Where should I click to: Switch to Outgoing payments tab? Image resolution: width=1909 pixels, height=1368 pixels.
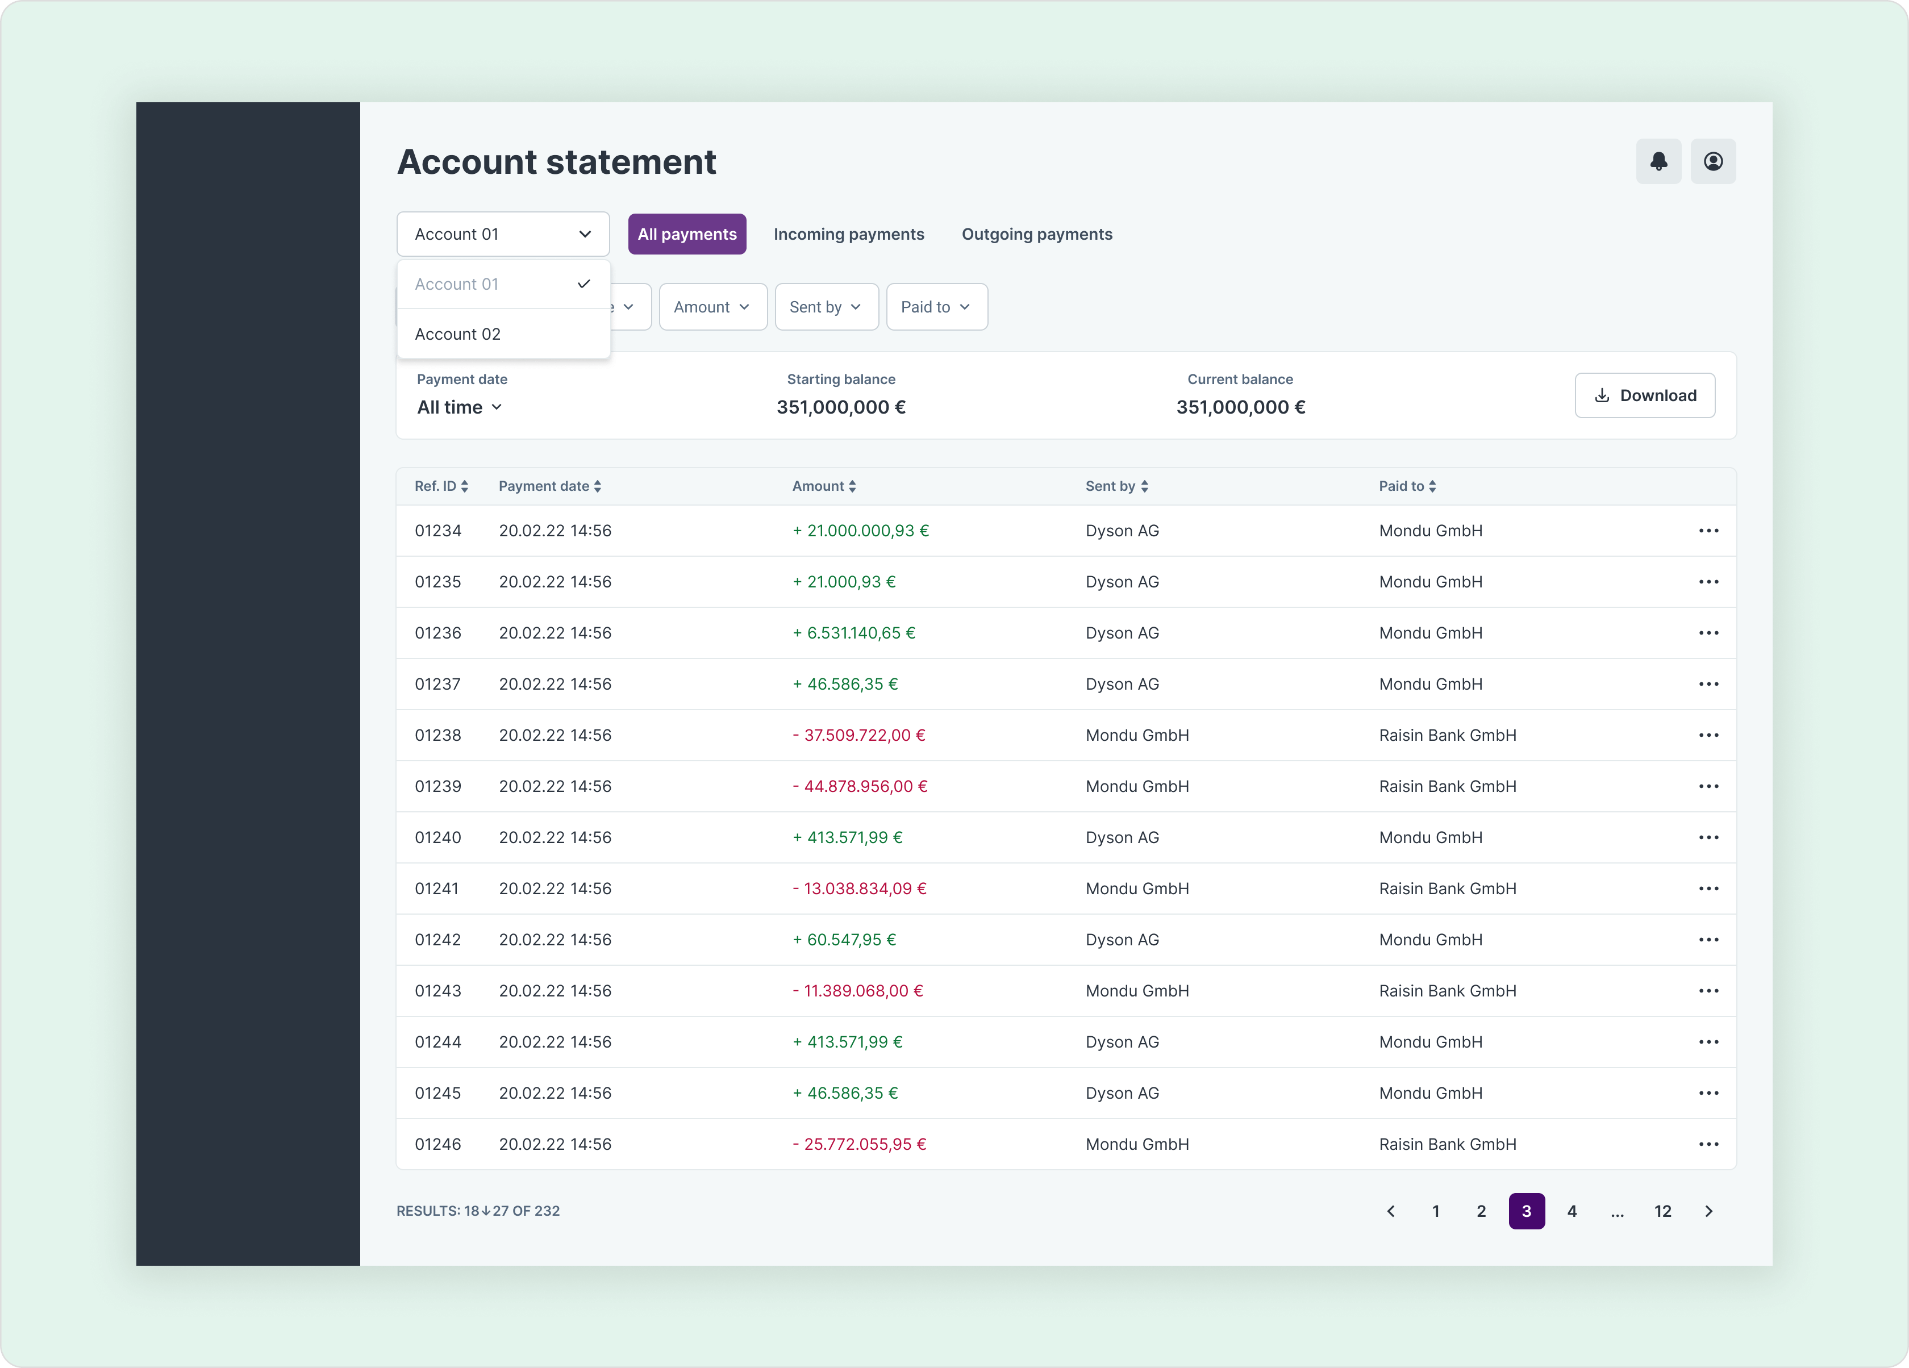coord(1036,234)
